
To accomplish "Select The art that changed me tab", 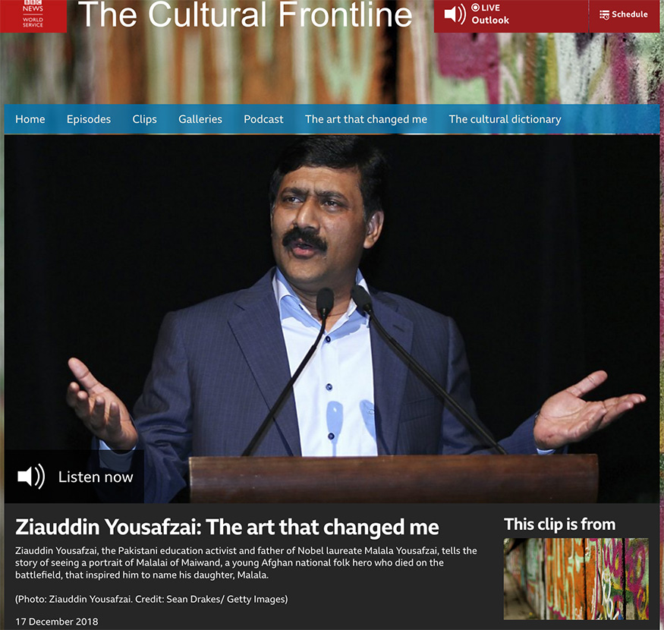I will click(x=366, y=119).
